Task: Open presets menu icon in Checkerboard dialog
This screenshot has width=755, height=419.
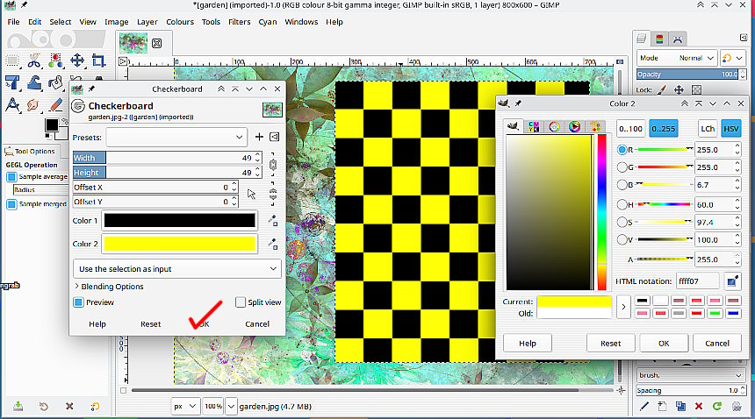Action: coord(275,137)
